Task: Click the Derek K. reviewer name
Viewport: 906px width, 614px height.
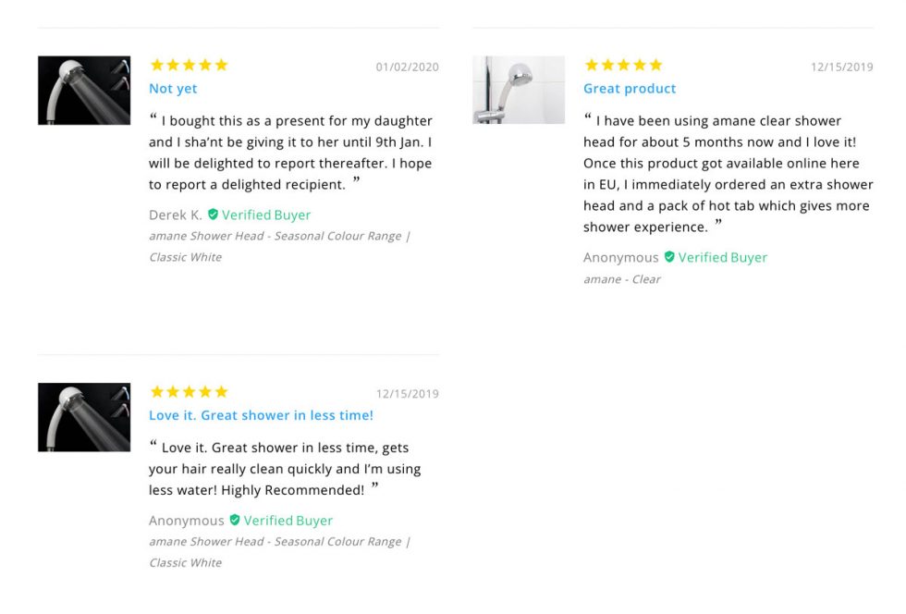Action: coord(175,215)
